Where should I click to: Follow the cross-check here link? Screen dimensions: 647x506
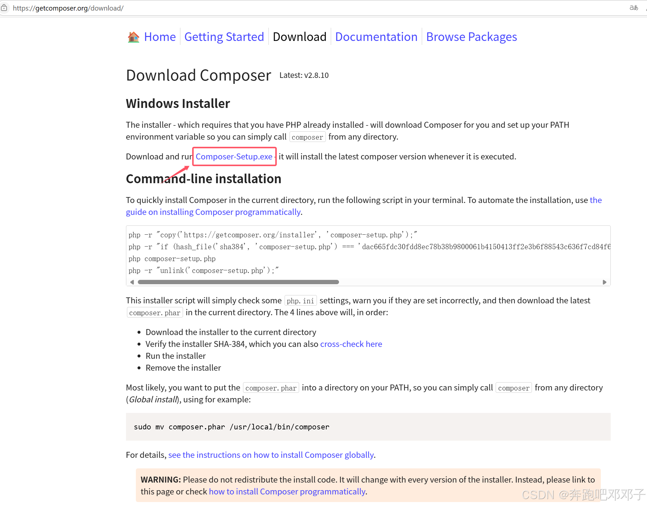pyautogui.click(x=351, y=344)
